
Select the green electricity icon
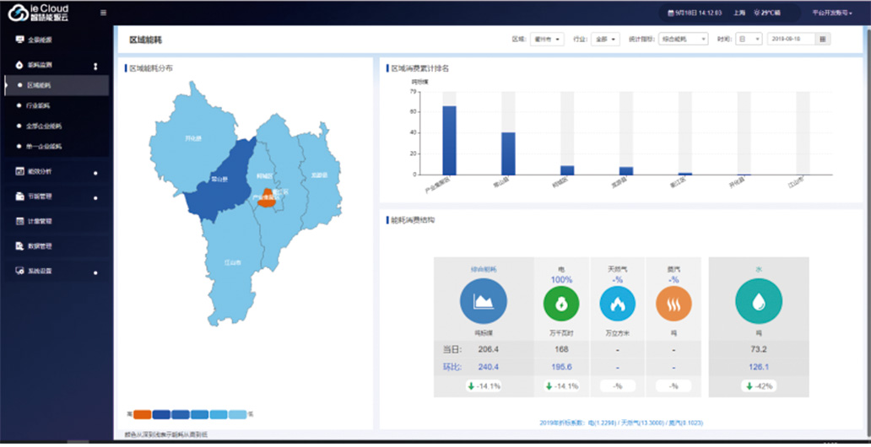[x=561, y=304]
